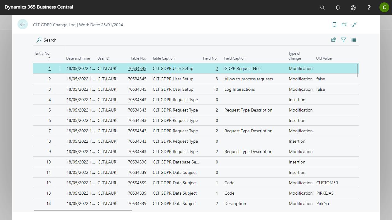This screenshot has height=220, width=392.
Task: Open table number 70534345 link in first row
Action: coord(137,69)
